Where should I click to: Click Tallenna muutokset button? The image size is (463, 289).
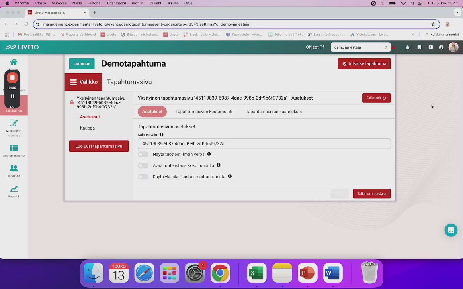tap(372, 194)
